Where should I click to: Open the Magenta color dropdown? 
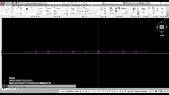[125, 8]
